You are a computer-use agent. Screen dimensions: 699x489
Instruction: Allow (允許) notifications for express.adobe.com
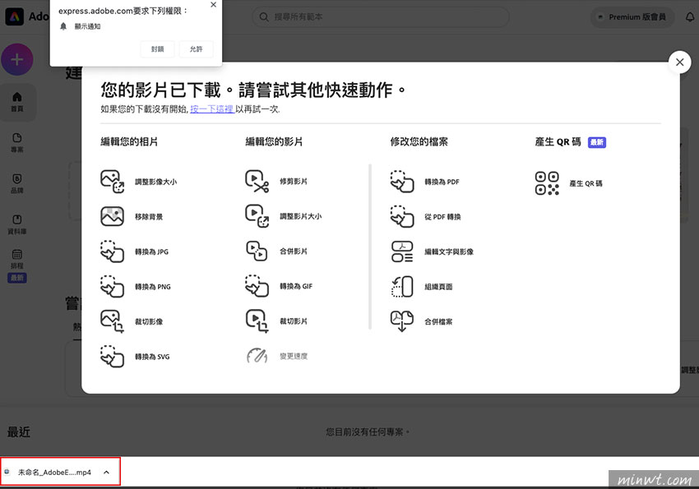[x=197, y=49]
